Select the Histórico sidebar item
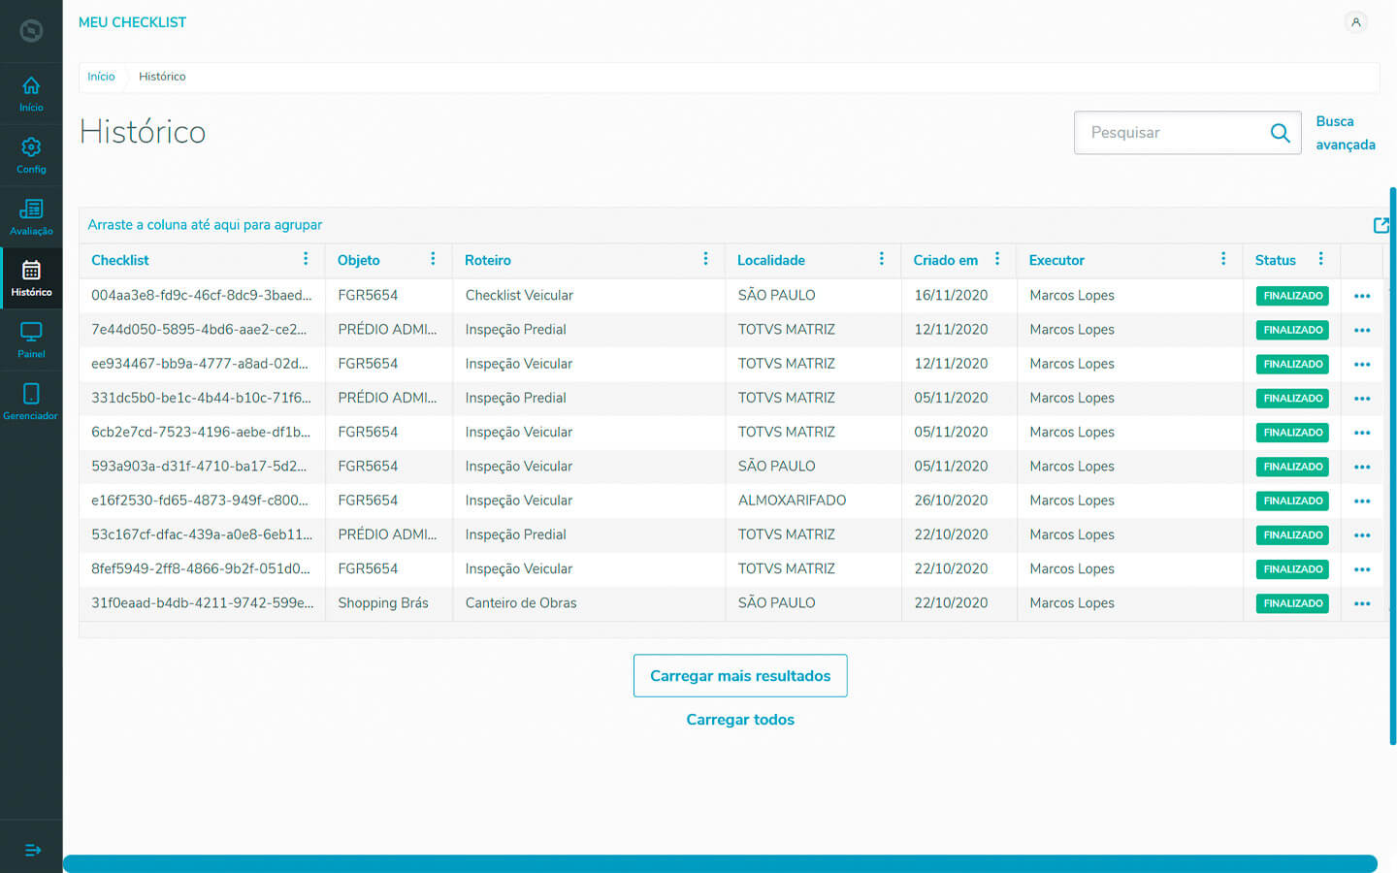Screen dimensions: 1397x873 31,277
